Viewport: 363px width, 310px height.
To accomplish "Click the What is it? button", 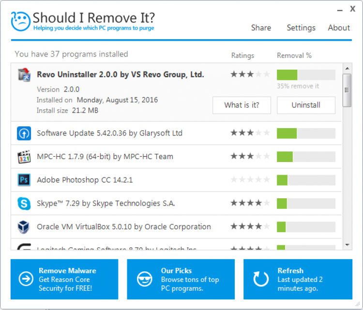I will [242, 105].
